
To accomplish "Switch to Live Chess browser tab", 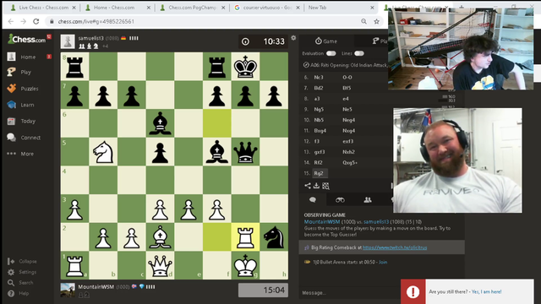I will [43, 8].
